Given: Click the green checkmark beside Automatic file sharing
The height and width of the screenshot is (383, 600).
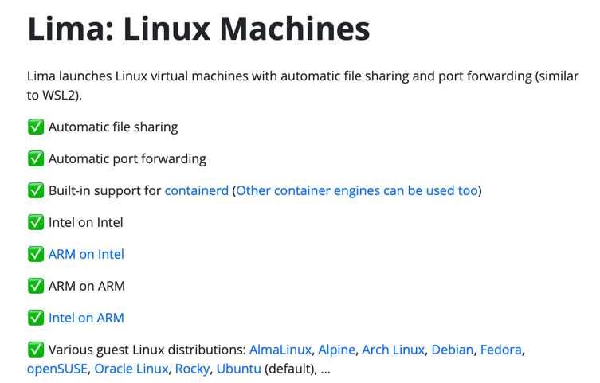Looking at the screenshot, I should [x=36, y=127].
